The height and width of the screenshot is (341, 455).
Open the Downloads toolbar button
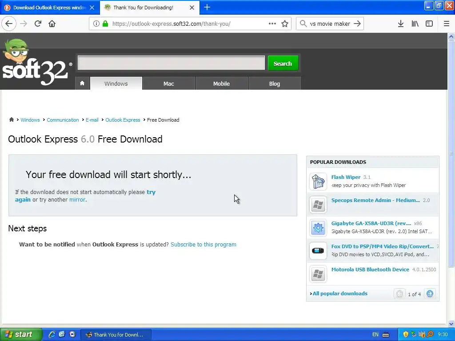coord(401,24)
